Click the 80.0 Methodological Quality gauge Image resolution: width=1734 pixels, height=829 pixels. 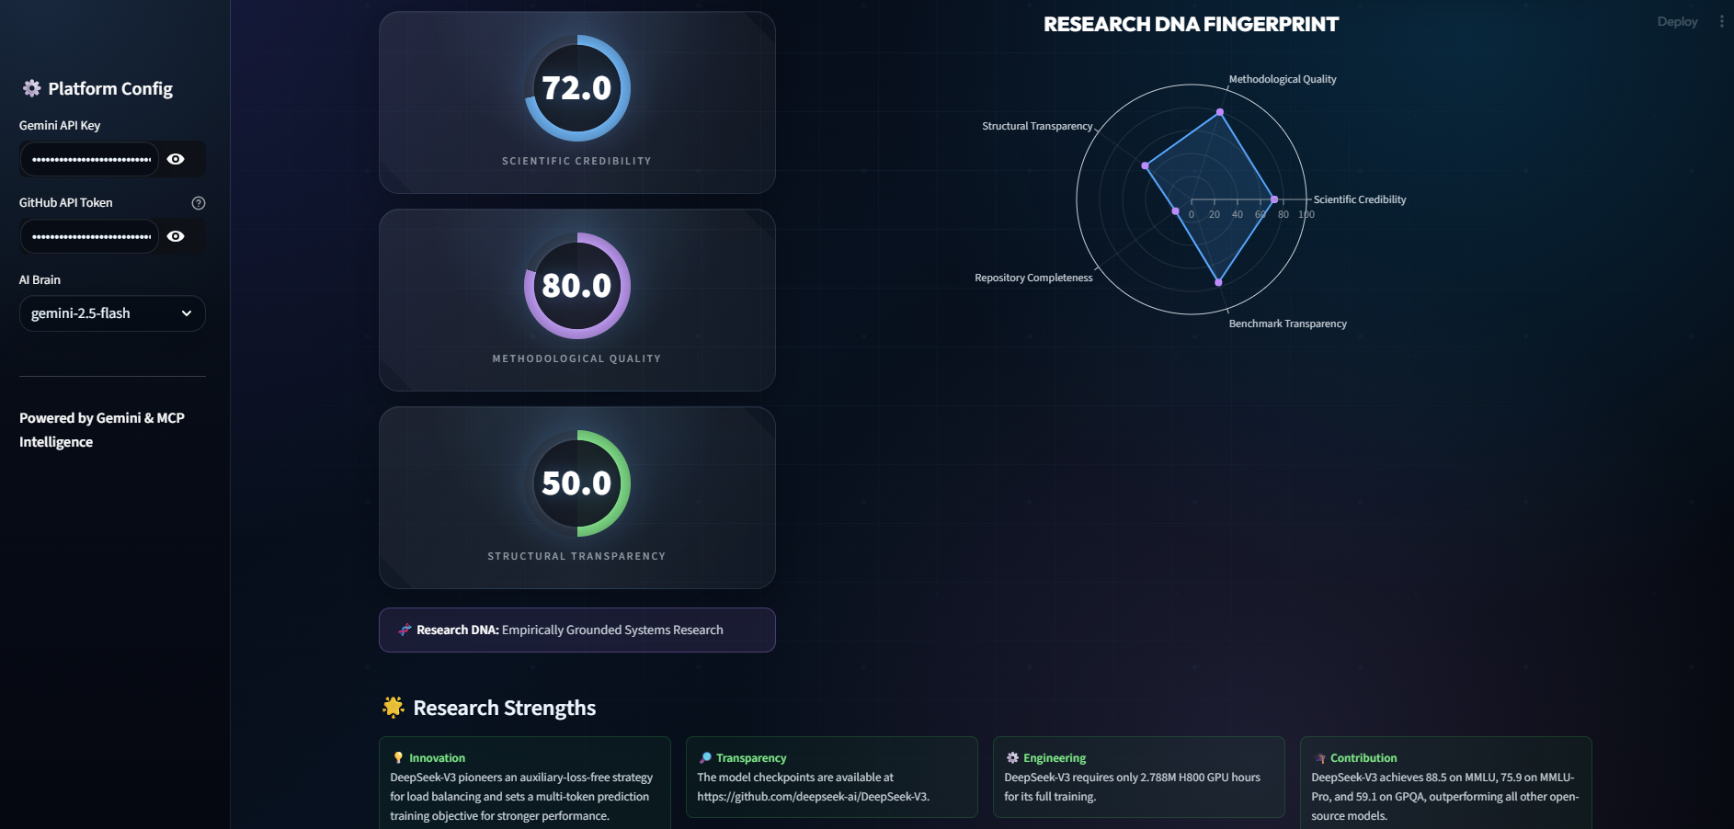pos(577,286)
